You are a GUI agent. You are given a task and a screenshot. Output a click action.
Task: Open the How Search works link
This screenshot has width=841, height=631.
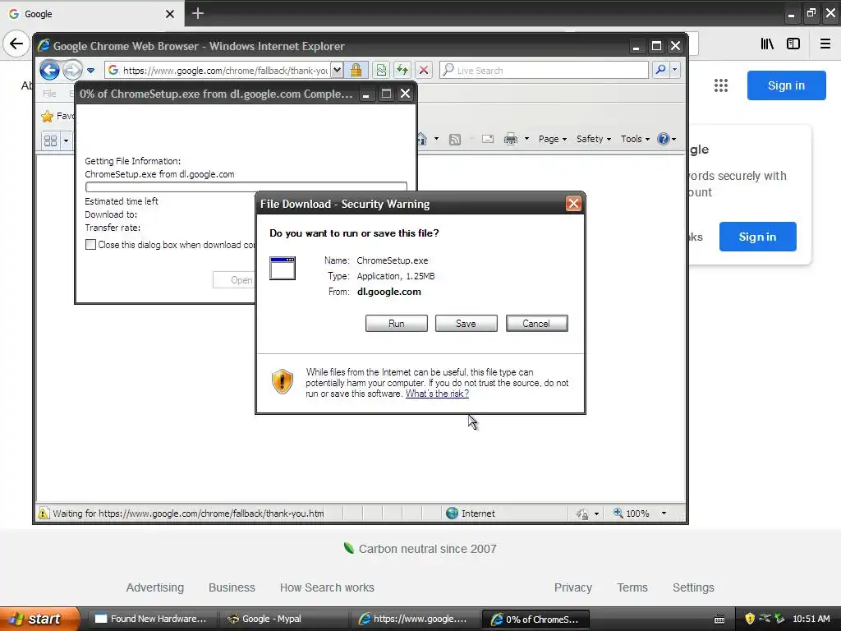(327, 587)
